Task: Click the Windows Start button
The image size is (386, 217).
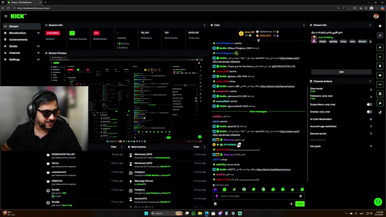Action: click(146, 213)
